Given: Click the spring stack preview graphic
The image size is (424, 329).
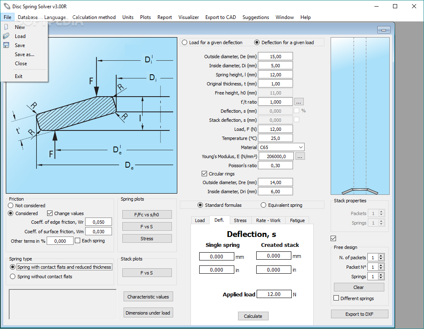Looking at the screenshot, I should click(x=360, y=116).
